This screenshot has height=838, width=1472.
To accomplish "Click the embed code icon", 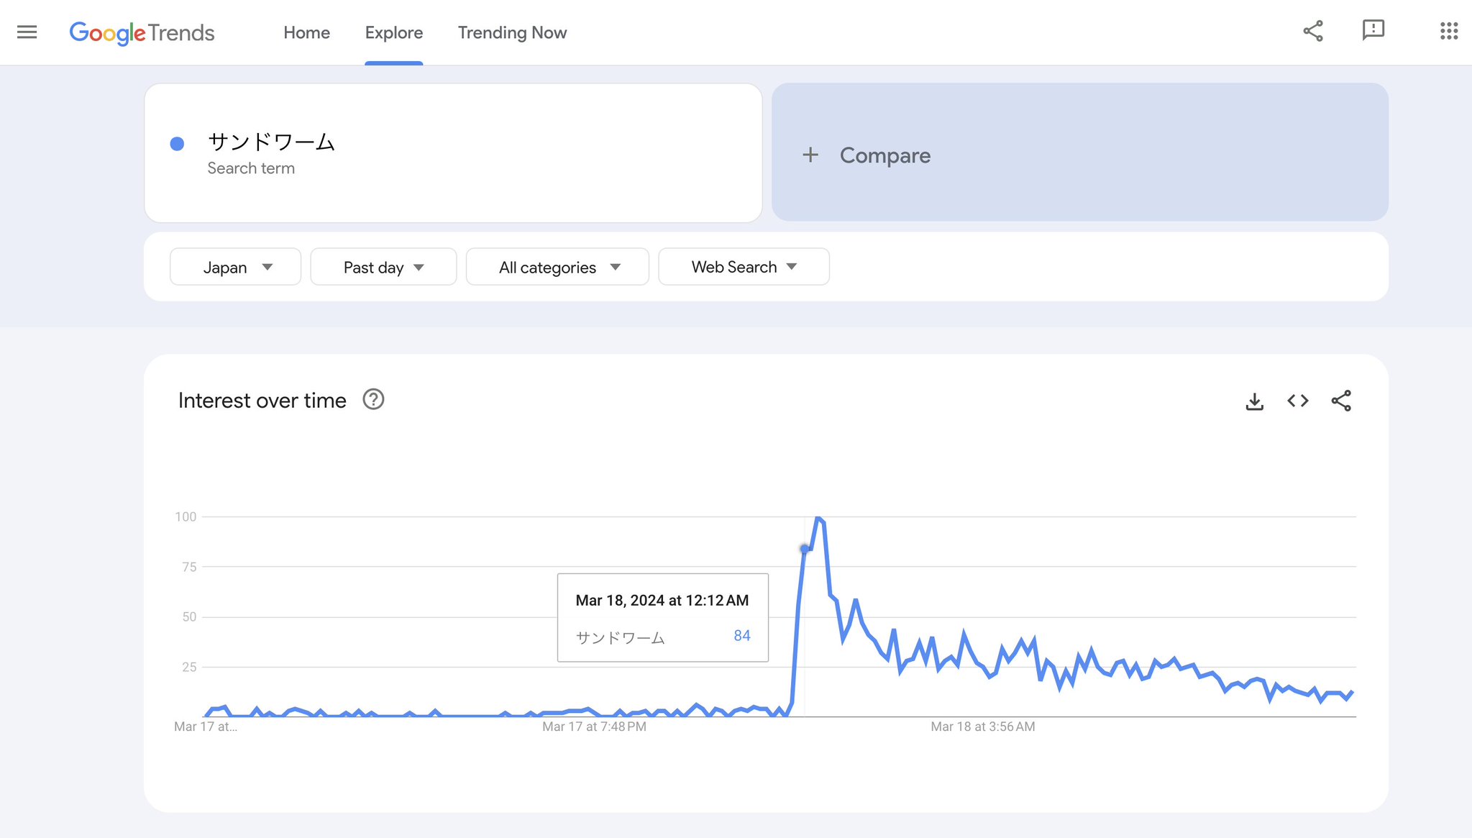I will point(1297,401).
